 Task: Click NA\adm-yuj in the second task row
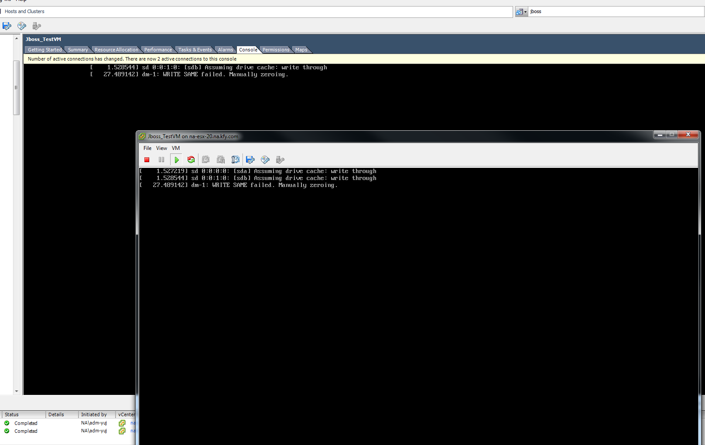94,431
